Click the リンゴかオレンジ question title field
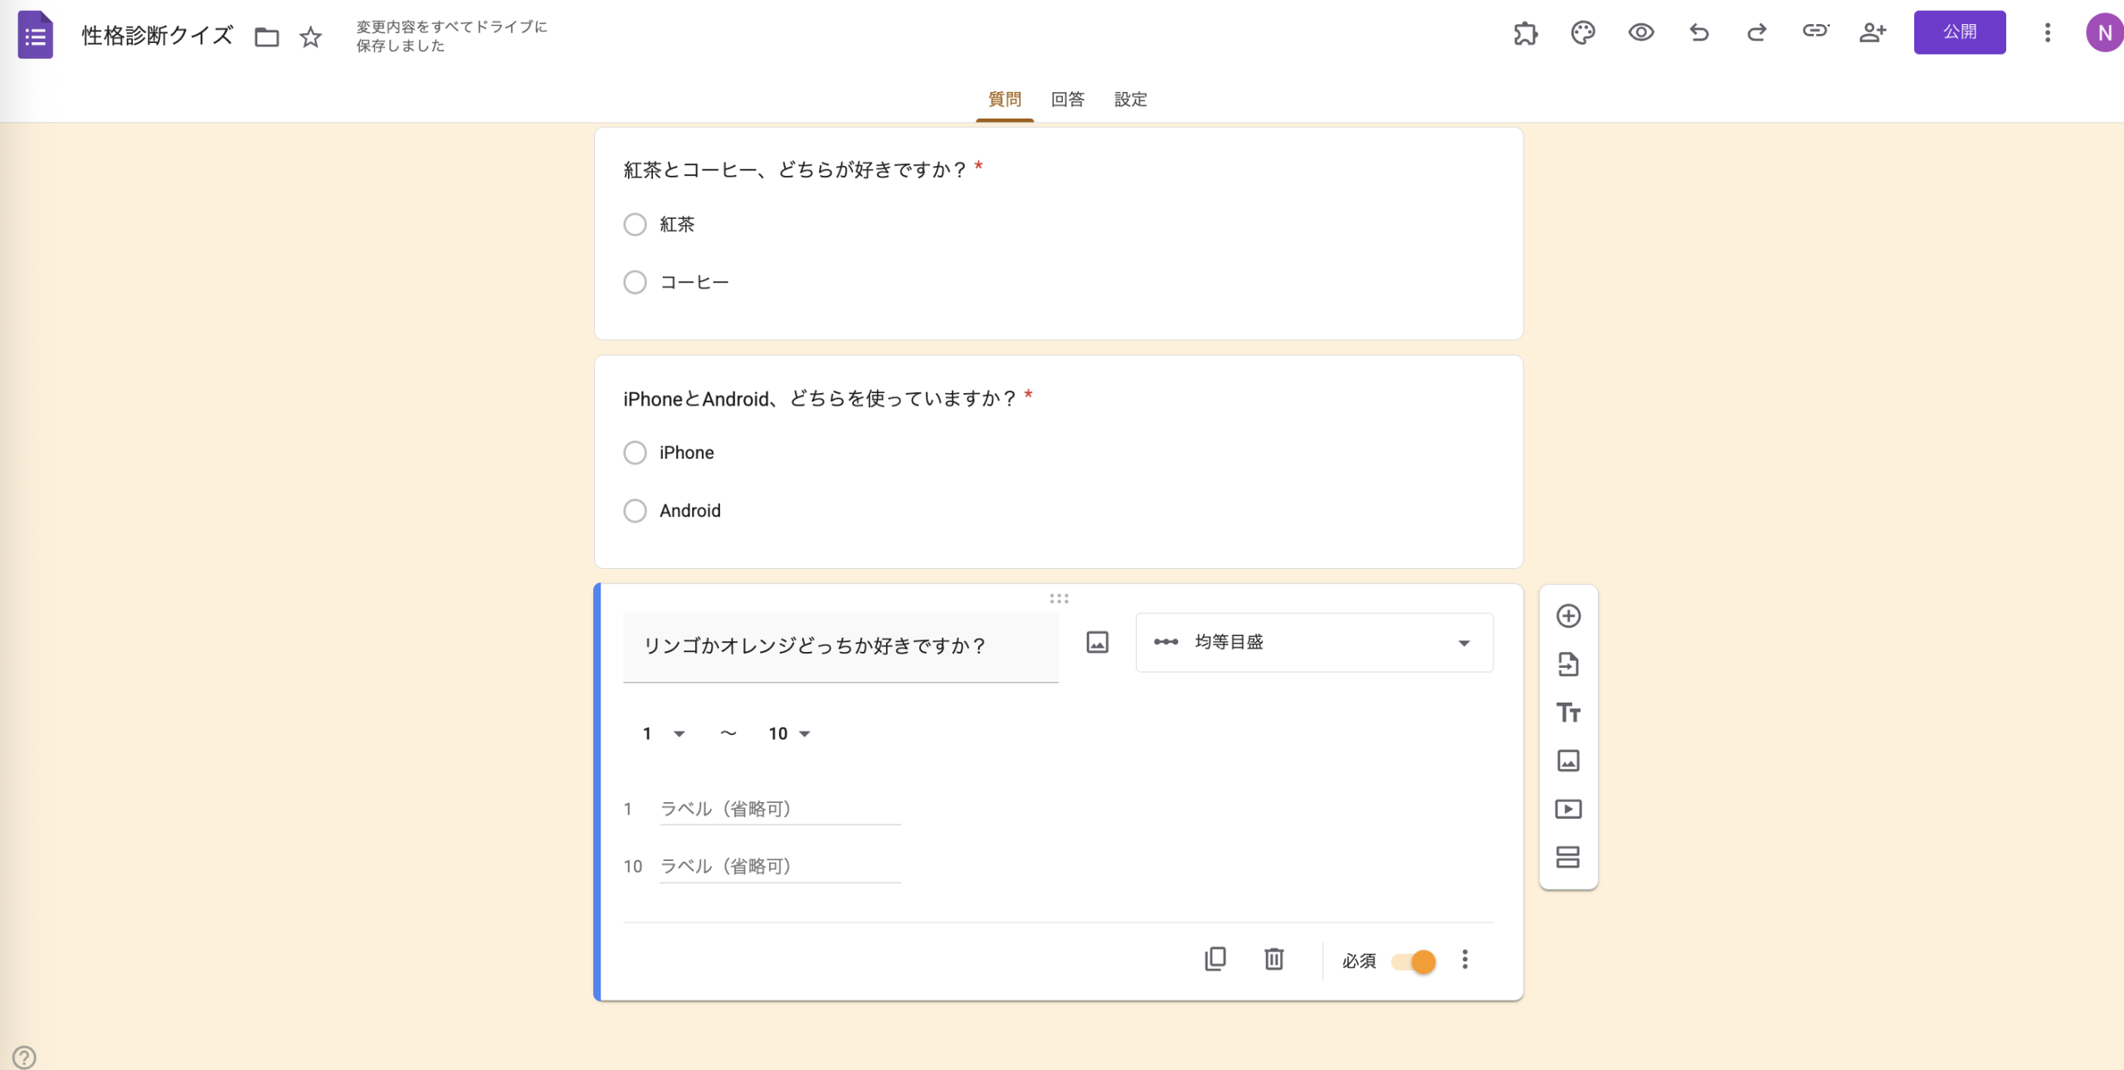Viewport: 2124px width, 1070px height. click(840, 646)
